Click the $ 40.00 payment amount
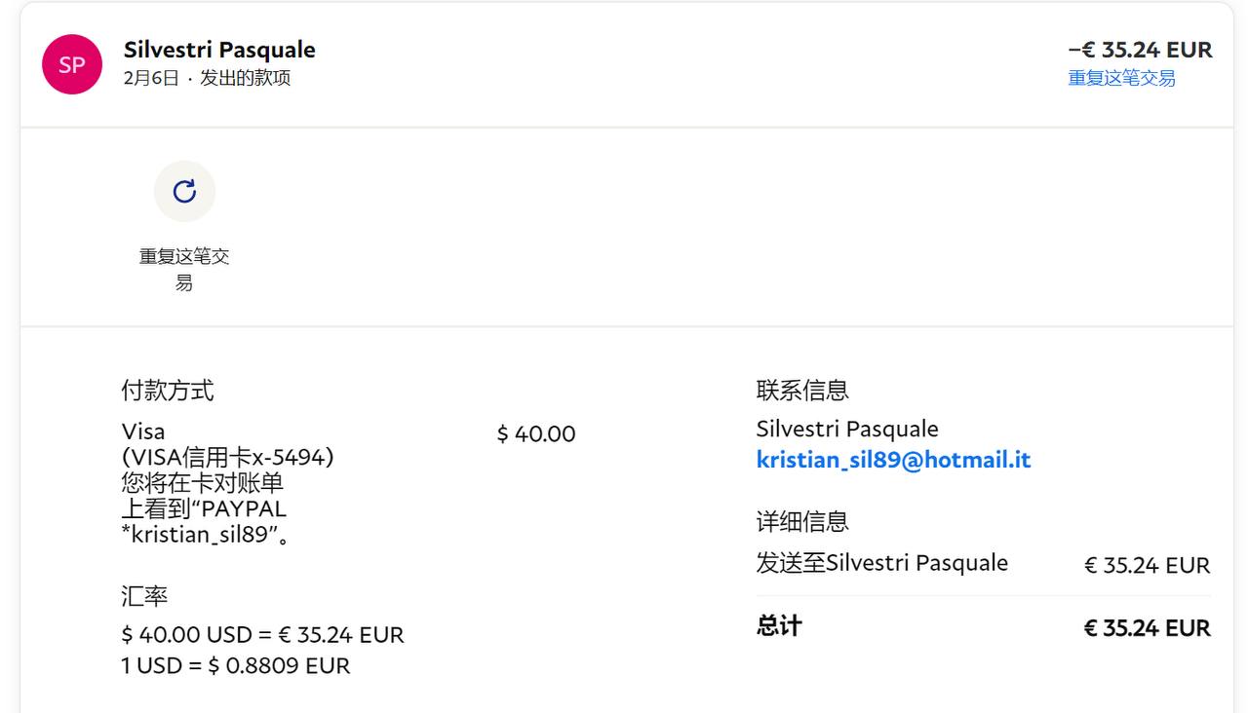Screen dimensions: 1248x713 pyautogui.click(x=536, y=434)
